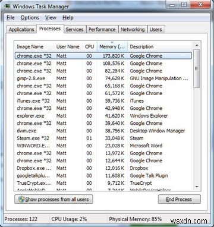Click the shield icon on Show processes button
The width and height of the screenshot is (214, 227).
coord(21,199)
